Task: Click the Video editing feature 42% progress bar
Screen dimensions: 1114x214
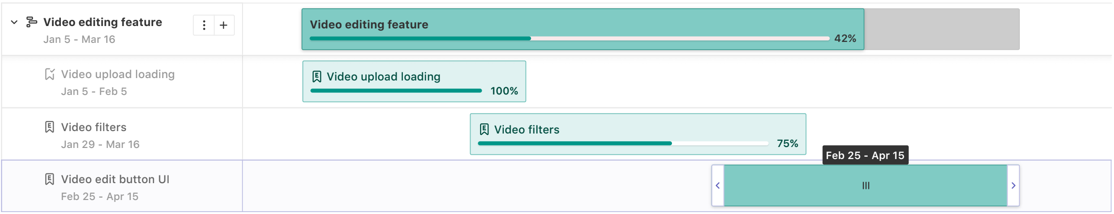Action: tap(569, 39)
